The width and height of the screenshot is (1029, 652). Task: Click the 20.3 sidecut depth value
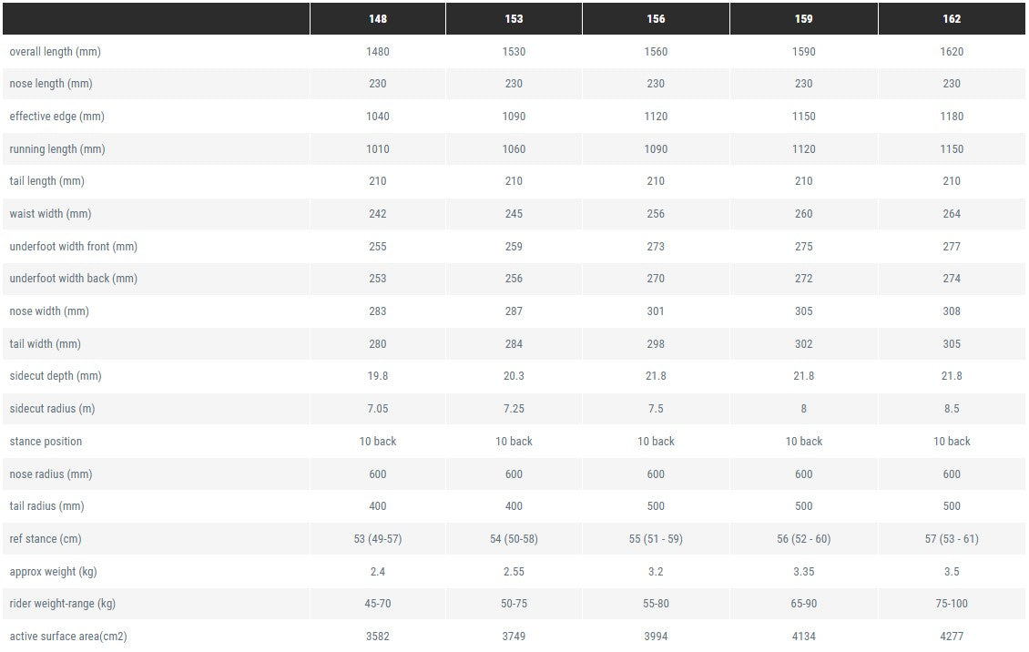[x=514, y=376]
